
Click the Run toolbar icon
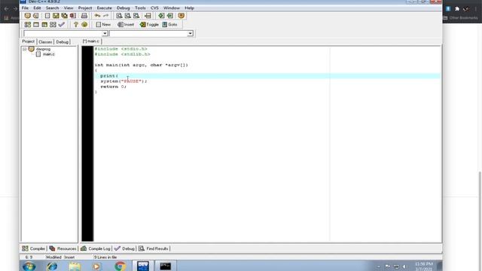coord(36,25)
